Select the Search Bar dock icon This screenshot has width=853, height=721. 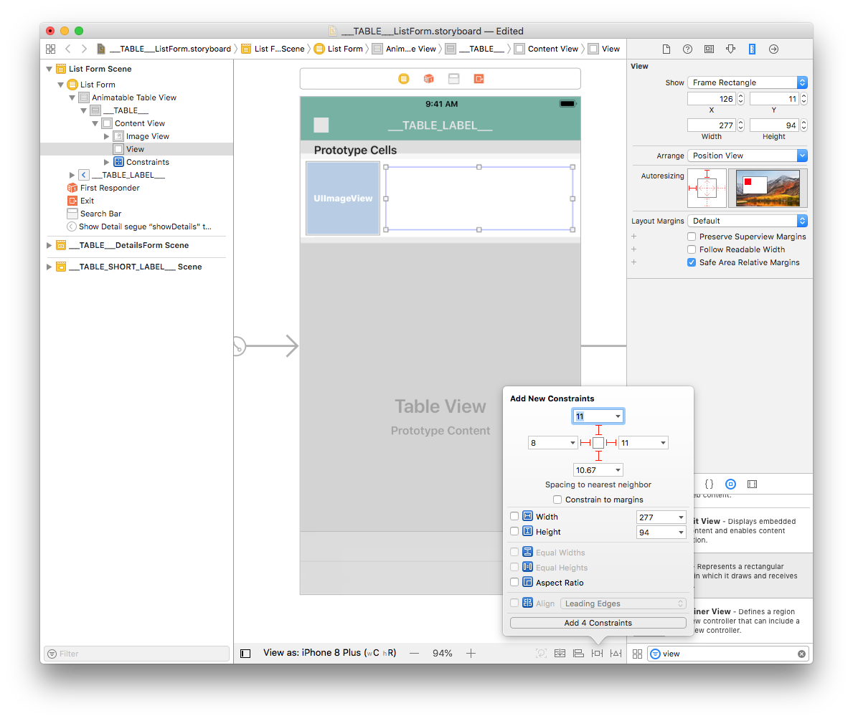[x=453, y=79]
